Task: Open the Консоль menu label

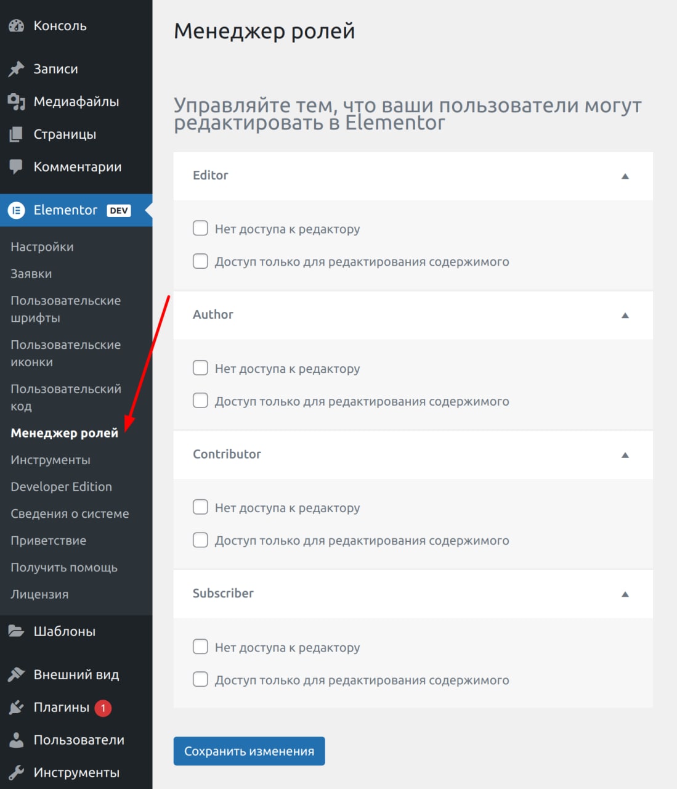Action: click(x=60, y=26)
